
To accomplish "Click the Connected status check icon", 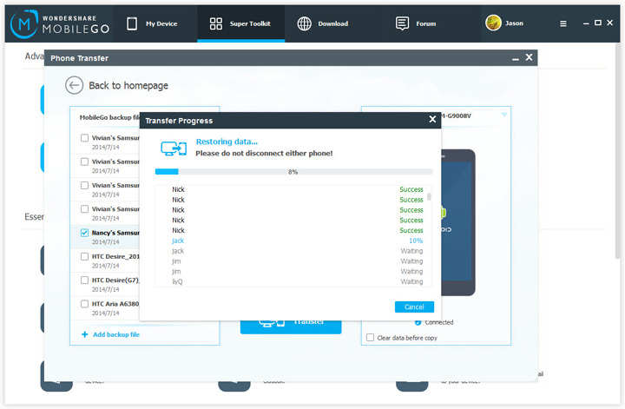I will click(x=418, y=322).
